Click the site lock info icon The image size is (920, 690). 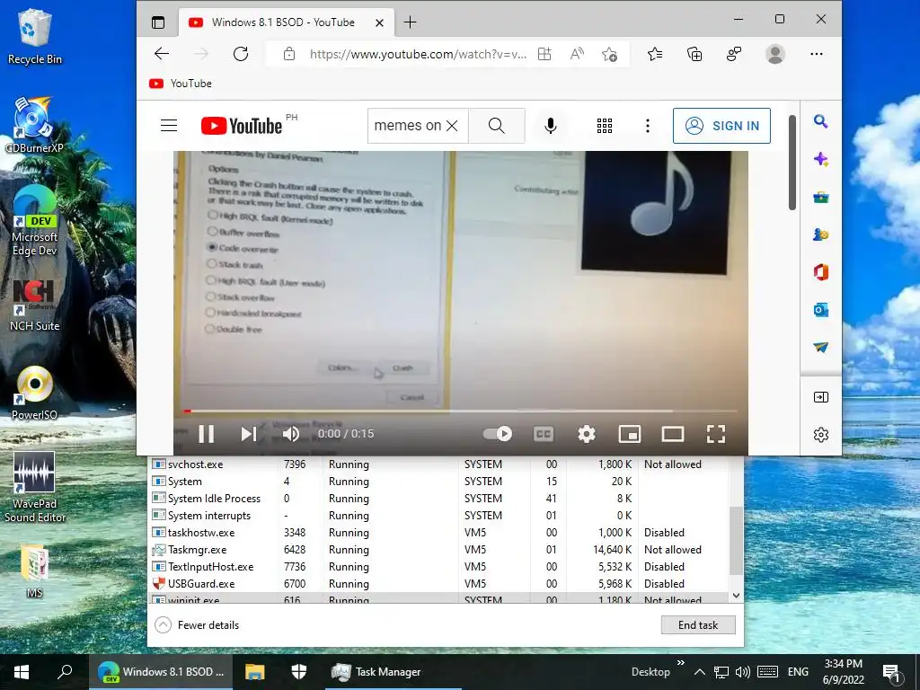[x=288, y=54]
